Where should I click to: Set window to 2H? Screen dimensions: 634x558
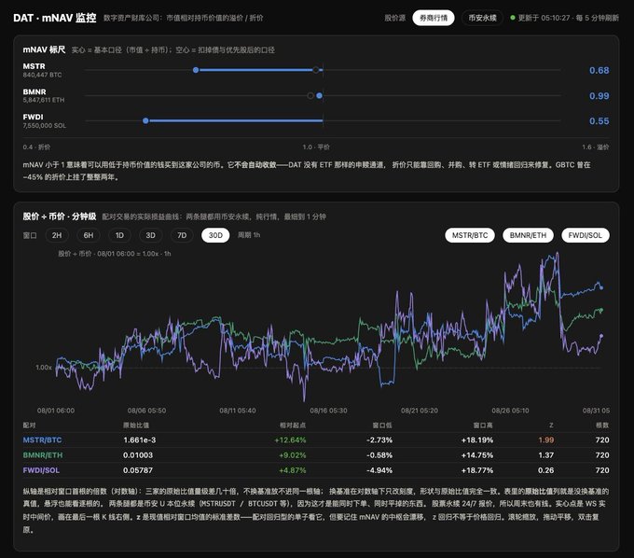click(57, 235)
